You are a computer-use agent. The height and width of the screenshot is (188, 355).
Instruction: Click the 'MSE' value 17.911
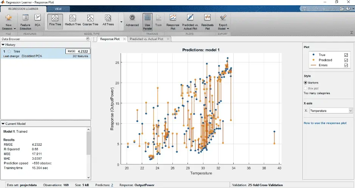pyautogui.click(x=37, y=154)
